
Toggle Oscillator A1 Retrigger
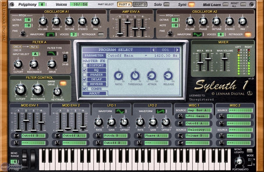click(x=101, y=34)
